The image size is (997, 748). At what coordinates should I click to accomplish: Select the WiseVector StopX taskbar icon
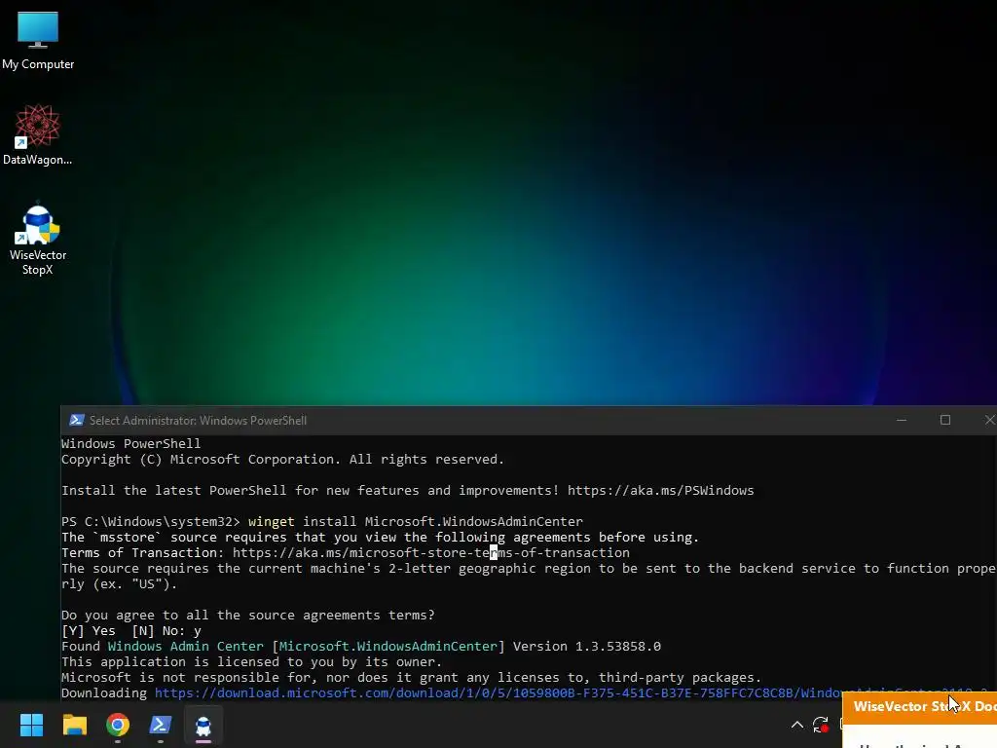(x=203, y=726)
